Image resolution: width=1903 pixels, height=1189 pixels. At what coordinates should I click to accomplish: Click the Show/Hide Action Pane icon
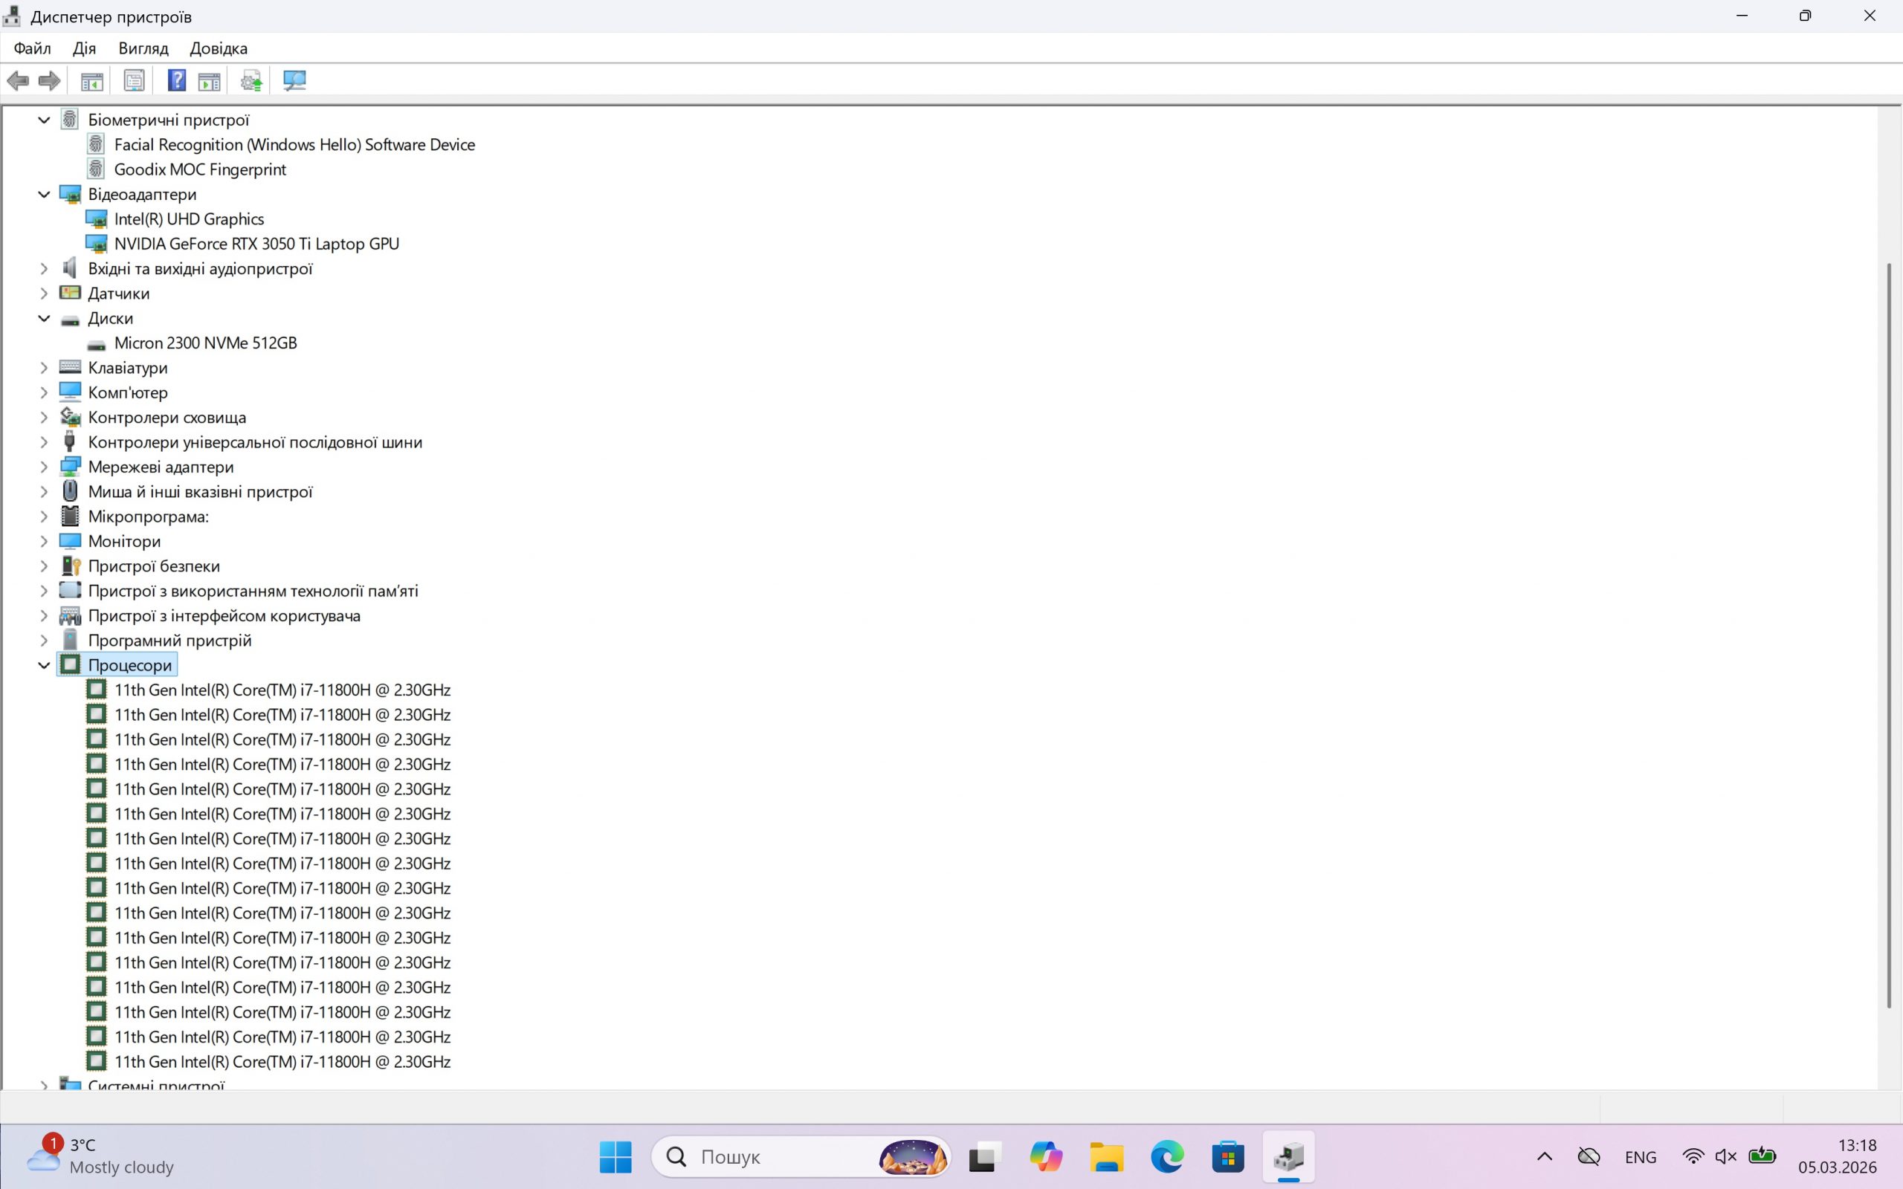point(209,80)
